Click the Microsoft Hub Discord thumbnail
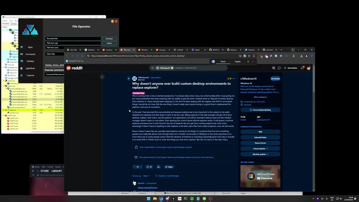 260,176
